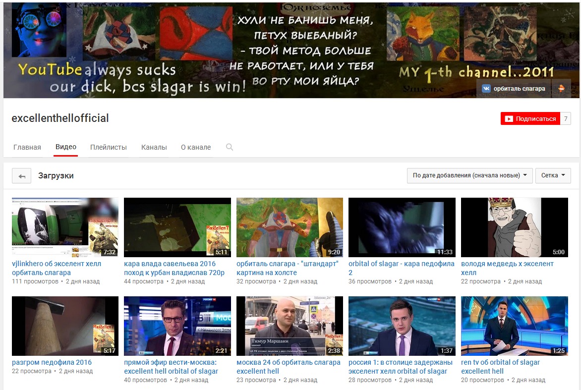Screen dimensions: 581x390
Task: Click the channel avatar with colorful glasses
Action: pyautogui.click(x=39, y=30)
